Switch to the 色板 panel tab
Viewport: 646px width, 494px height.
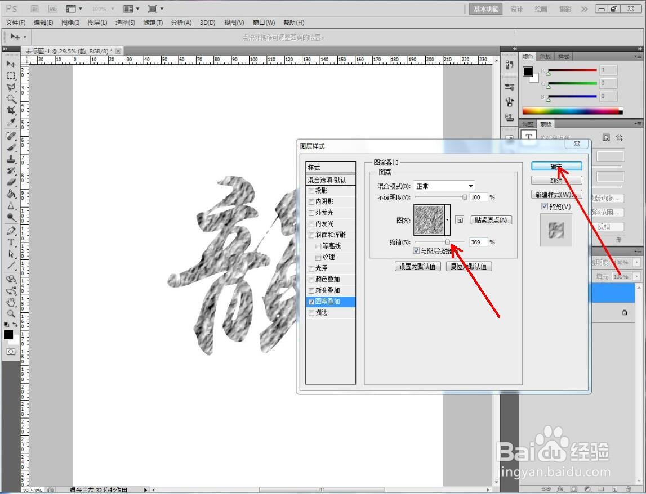[x=544, y=56]
